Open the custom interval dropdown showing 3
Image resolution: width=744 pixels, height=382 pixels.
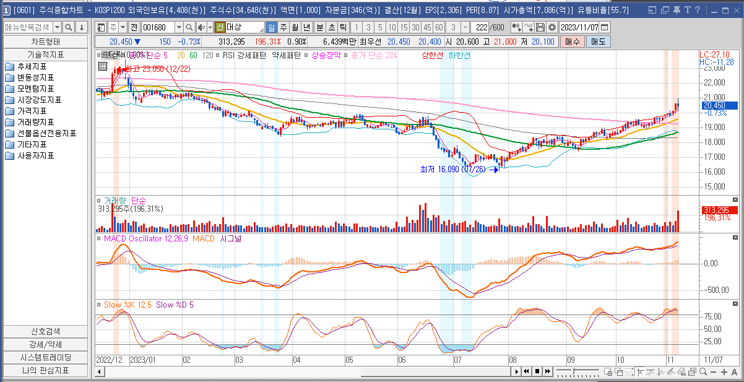pyautogui.click(x=465, y=27)
